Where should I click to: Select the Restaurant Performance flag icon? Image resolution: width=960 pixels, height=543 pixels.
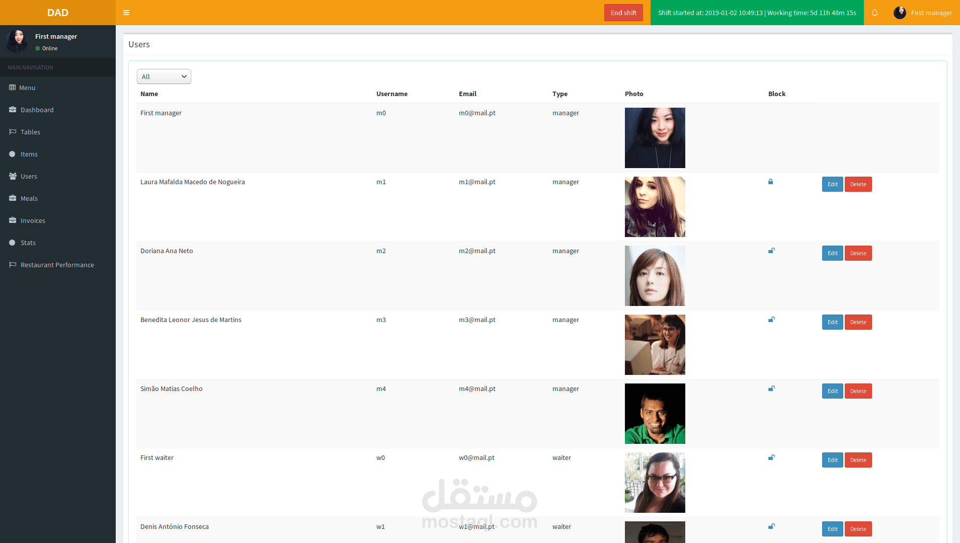pyautogui.click(x=13, y=265)
